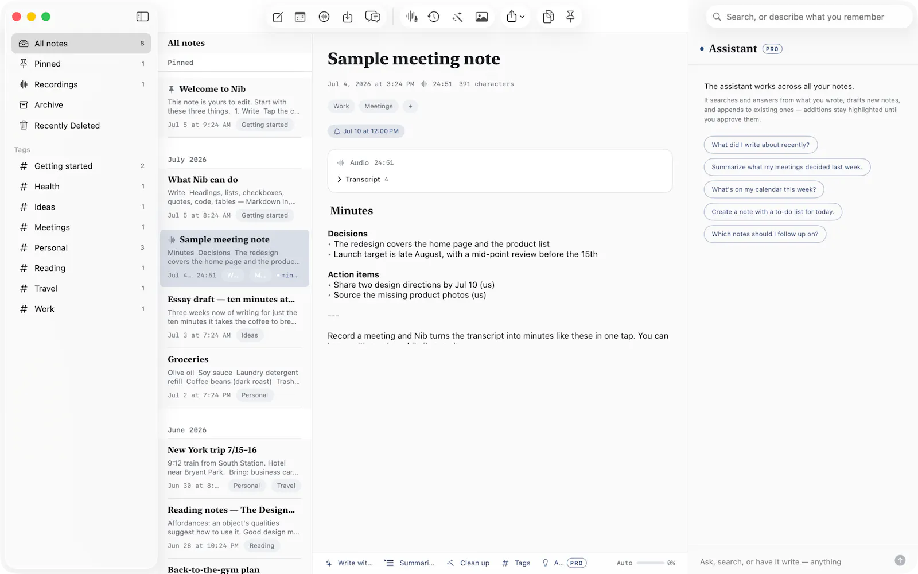Choose 'What's on my calendar this week?'

764,189
